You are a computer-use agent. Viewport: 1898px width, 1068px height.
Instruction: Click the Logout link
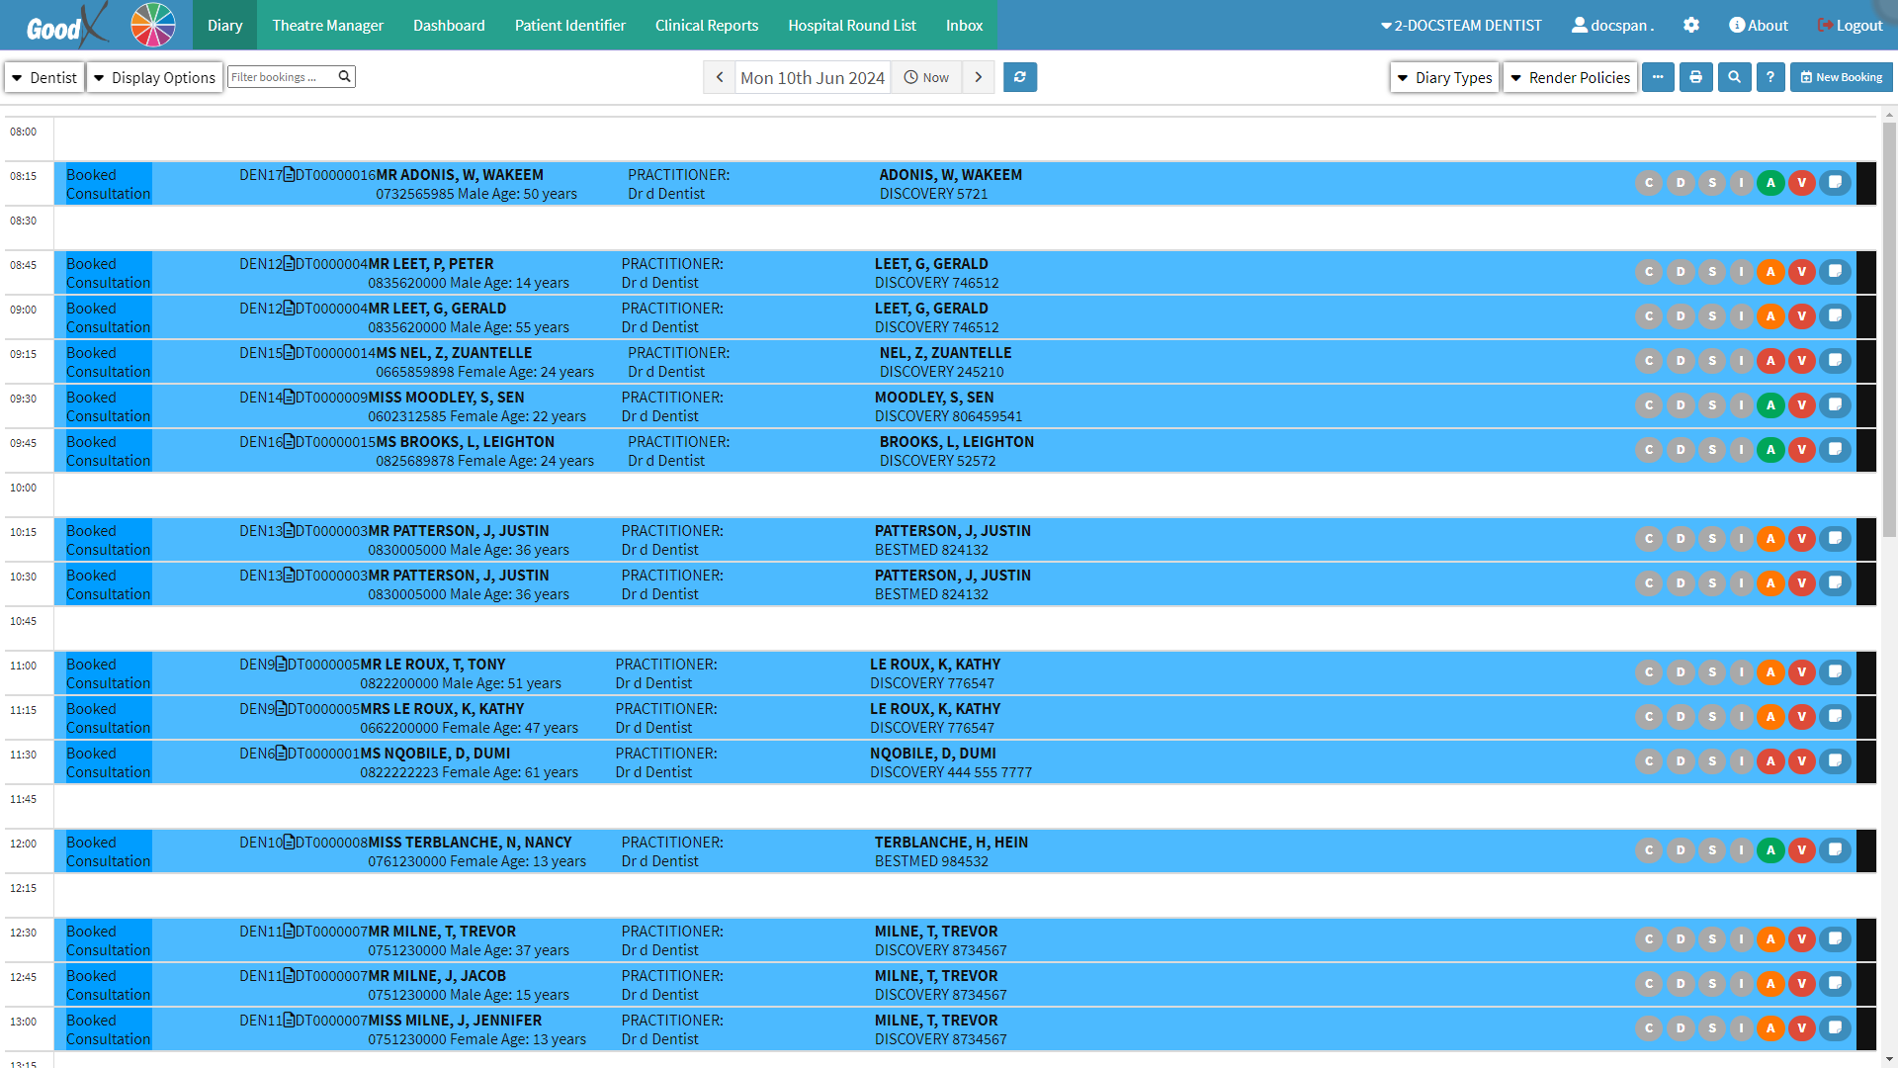click(1851, 25)
